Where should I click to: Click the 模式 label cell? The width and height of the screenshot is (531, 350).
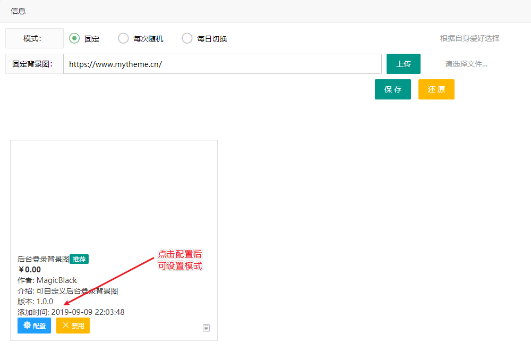tap(34, 38)
